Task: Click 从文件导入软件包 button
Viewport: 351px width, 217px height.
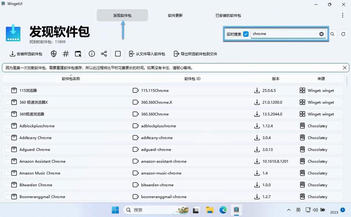Action: click(x=147, y=54)
